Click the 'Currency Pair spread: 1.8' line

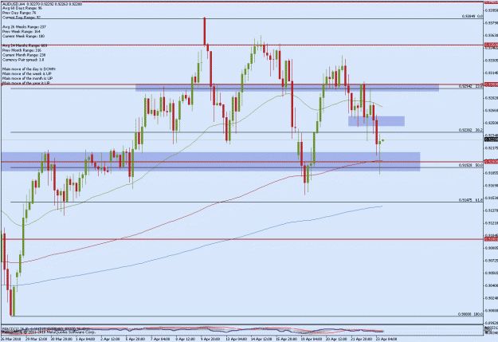23,60
